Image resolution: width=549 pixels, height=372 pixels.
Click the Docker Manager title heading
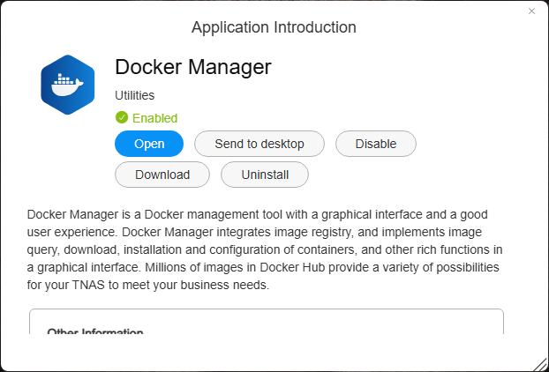tap(193, 67)
